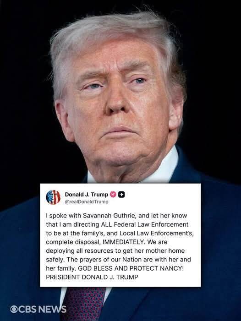241x321 pixels.
Task: Click the 'PRESIDENT DONALD J. TRUMP' signature line
Action: (x=92, y=277)
